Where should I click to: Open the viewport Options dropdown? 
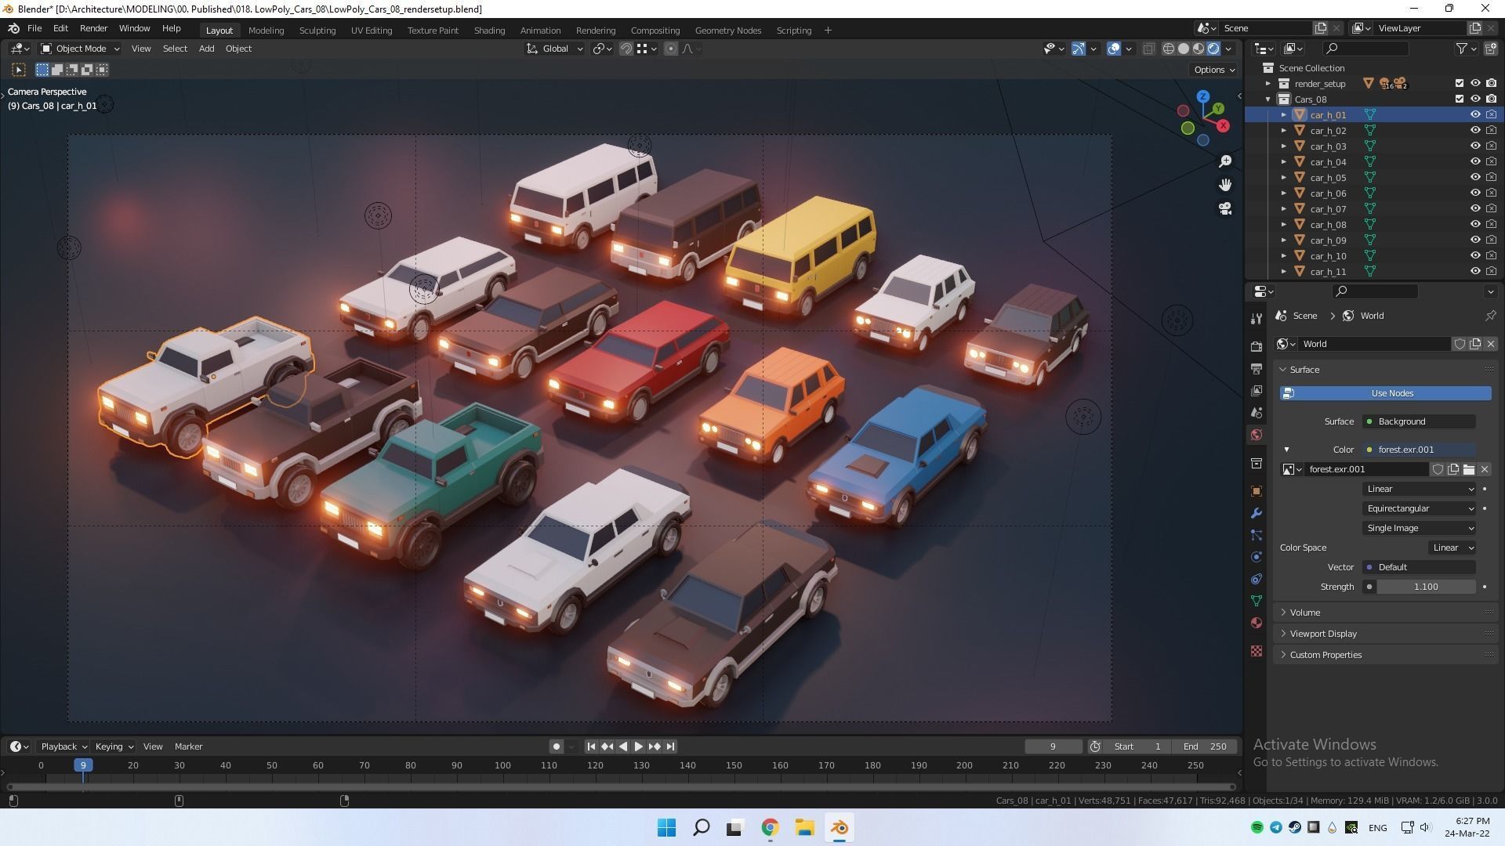click(x=1213, y=70)
